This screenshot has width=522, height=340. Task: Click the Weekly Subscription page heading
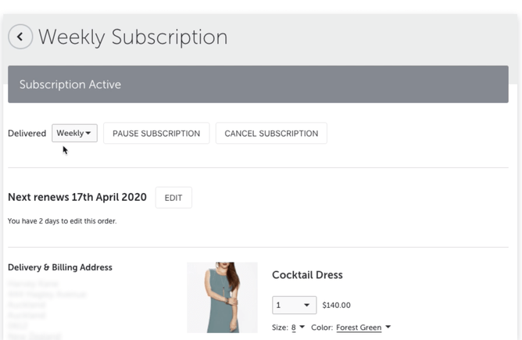[133, 37]
